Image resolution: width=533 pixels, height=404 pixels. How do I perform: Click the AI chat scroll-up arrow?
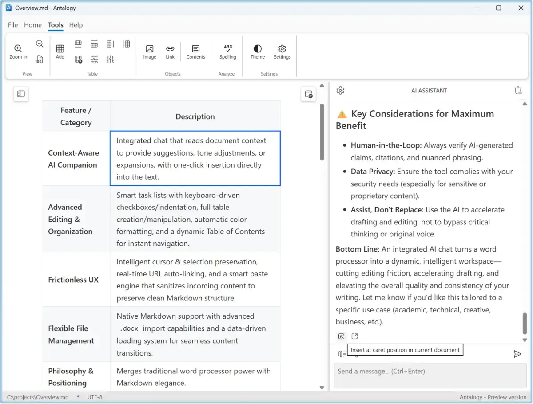(525, 104)
